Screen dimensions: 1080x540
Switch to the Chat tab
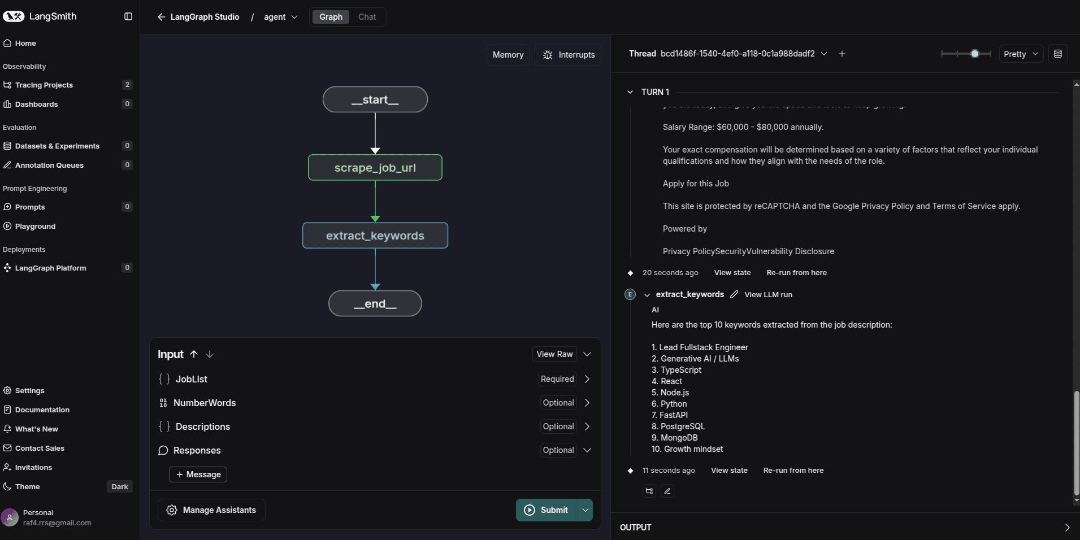[x=367, y=17]
